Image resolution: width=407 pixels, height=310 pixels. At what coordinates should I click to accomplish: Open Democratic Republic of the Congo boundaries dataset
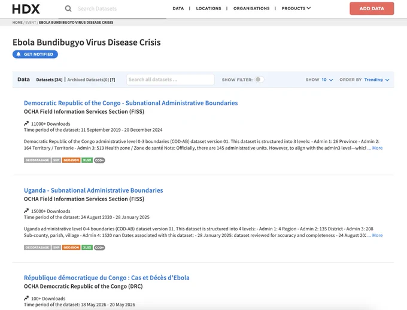tap(131, 103)
